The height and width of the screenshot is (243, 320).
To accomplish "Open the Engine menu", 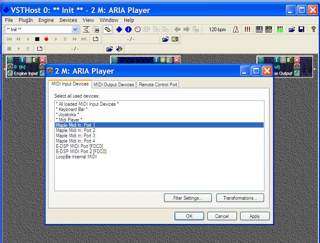I will pos(46,20).
